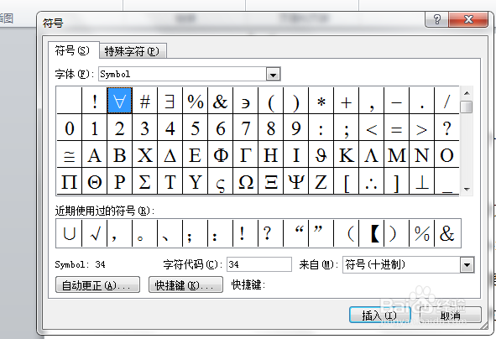The height and width of the screenshot is (339, 496).
Task: Select the question mark in symbol grid
Action: click(447, 128)
